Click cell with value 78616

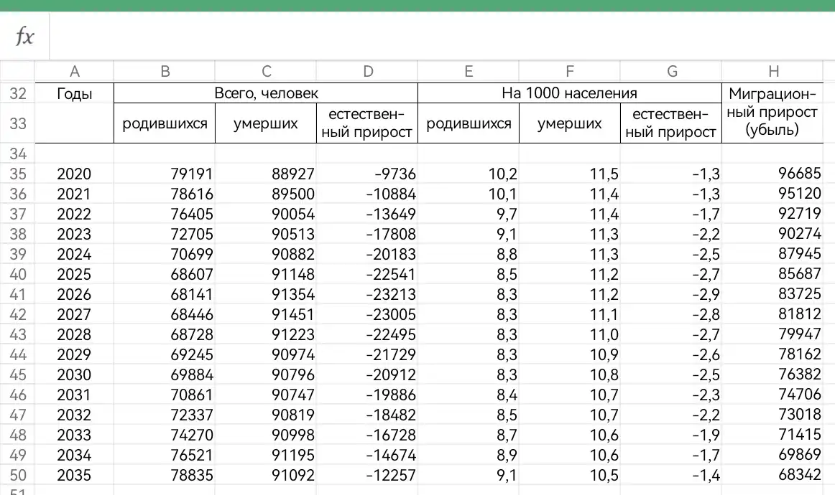click(x=165, y=194)
